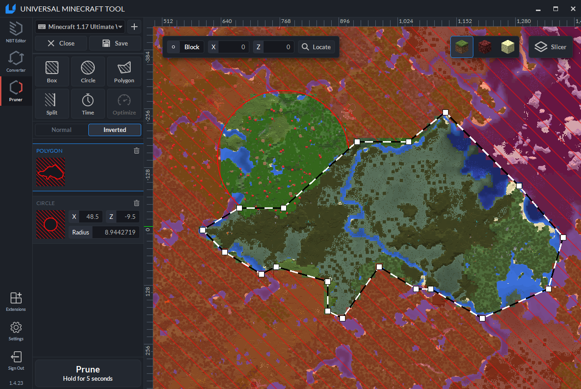581x389 pixels.
Task: Select Normal pruning mode
Action: (x=62, y=130)
